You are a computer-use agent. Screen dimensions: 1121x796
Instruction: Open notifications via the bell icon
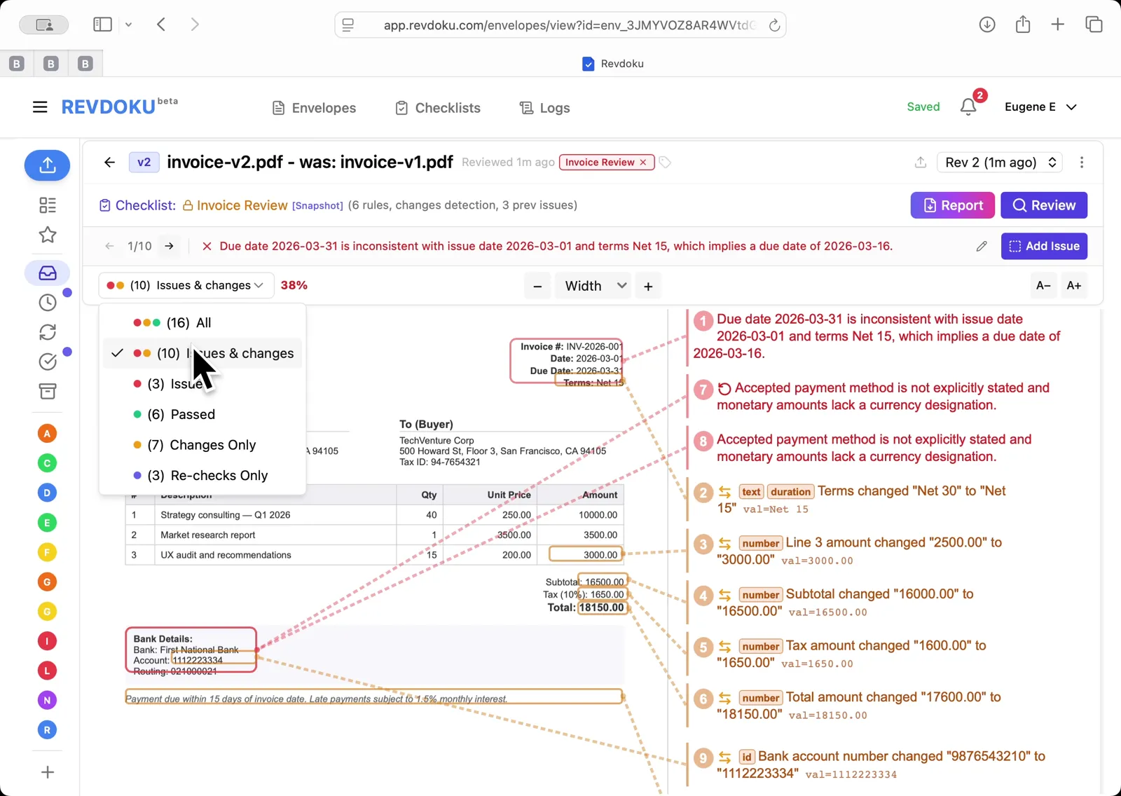pyautogui.click(x=968, y=107)
